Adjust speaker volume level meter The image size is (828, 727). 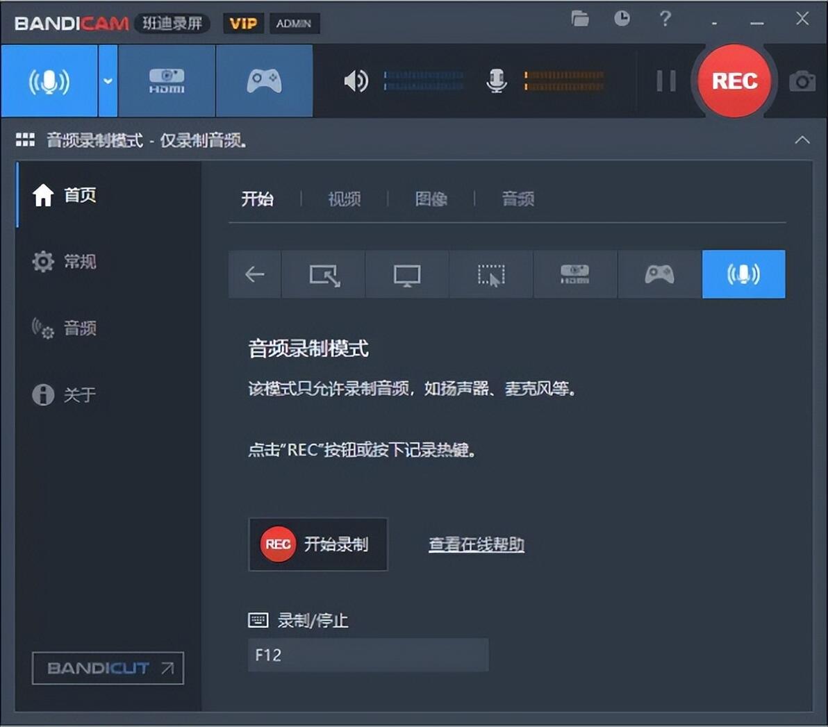(x=424, y=81)
